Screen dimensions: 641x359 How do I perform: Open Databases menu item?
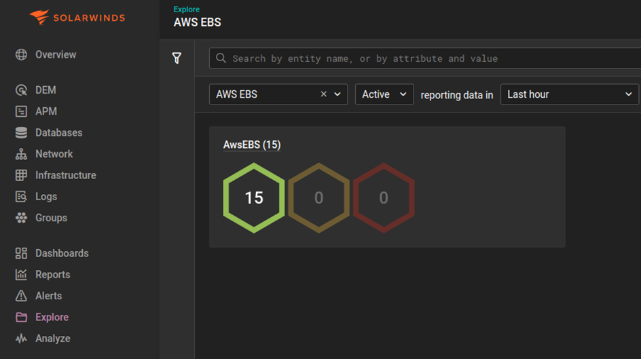tap(59, 132)
